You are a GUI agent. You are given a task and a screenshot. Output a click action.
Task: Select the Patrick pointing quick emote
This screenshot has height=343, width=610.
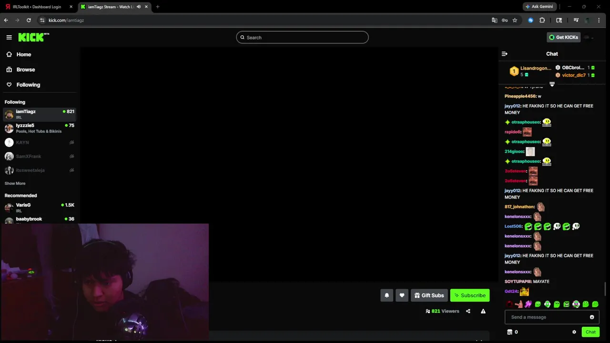tap(519, 304)
